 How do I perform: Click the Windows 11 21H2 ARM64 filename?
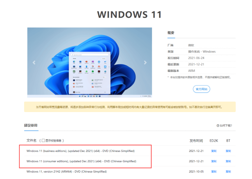[x=67, y=171]
